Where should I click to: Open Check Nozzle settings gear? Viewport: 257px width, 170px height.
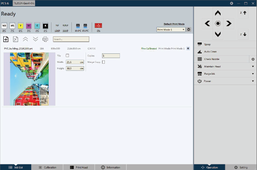[x=253, y=59]
